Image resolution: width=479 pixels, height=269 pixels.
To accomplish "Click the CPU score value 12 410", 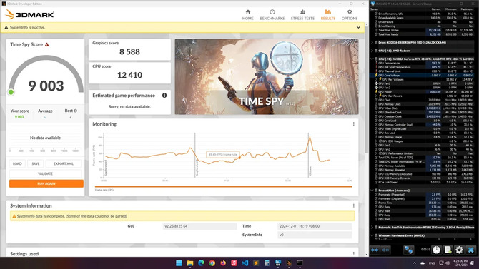I will [x=129, y=75].
